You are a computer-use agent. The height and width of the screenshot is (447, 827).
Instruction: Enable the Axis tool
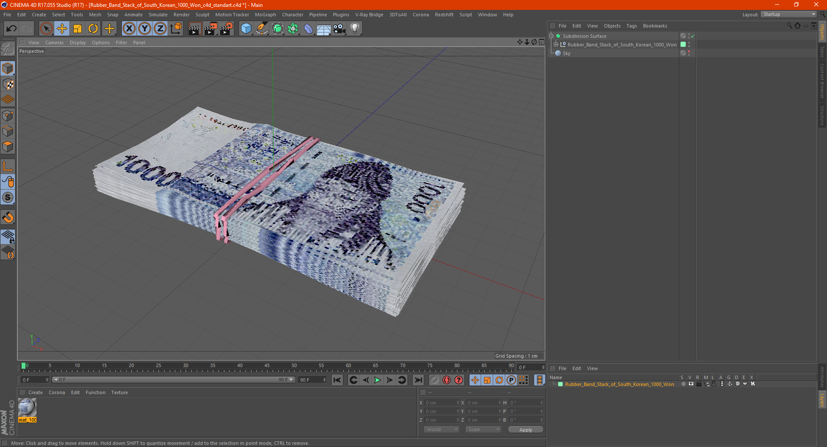pos(8,166)
